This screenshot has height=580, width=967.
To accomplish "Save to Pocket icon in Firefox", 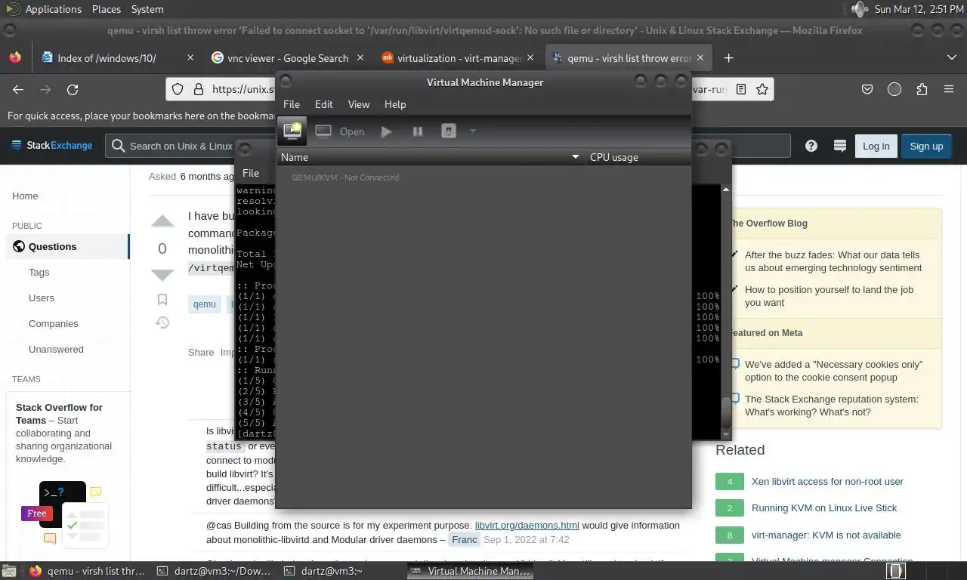I will (x=867, y=89).
